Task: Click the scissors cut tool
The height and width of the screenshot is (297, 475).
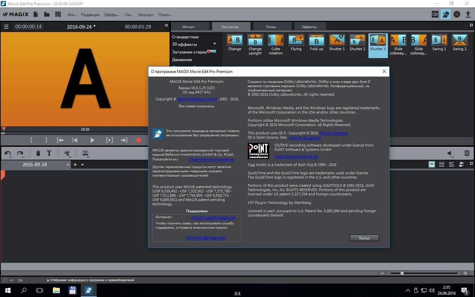Action: pos(68,153)
